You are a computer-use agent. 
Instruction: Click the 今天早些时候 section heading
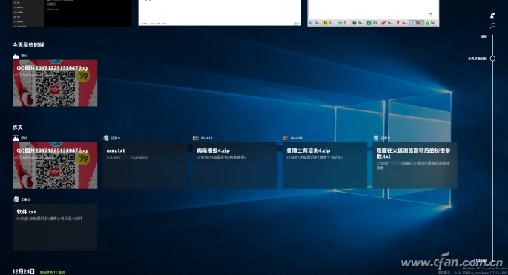(28, 45)
